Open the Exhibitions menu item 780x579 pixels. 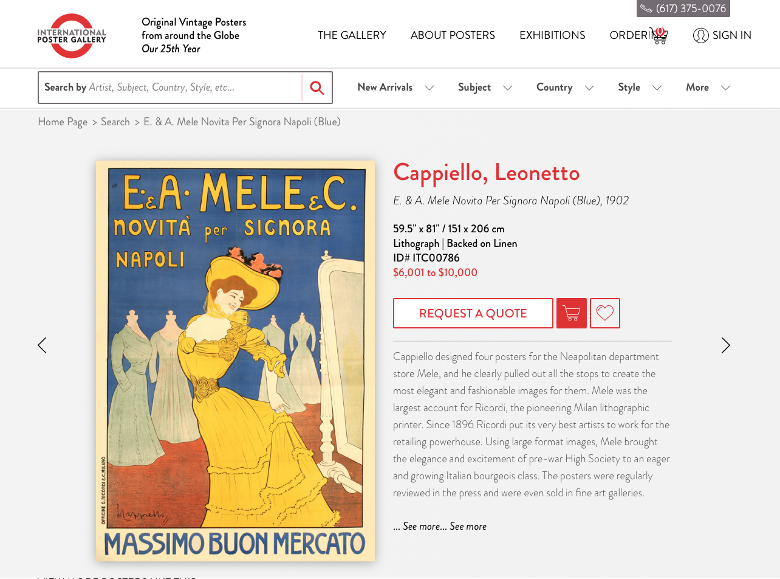(x=552, y=35)
